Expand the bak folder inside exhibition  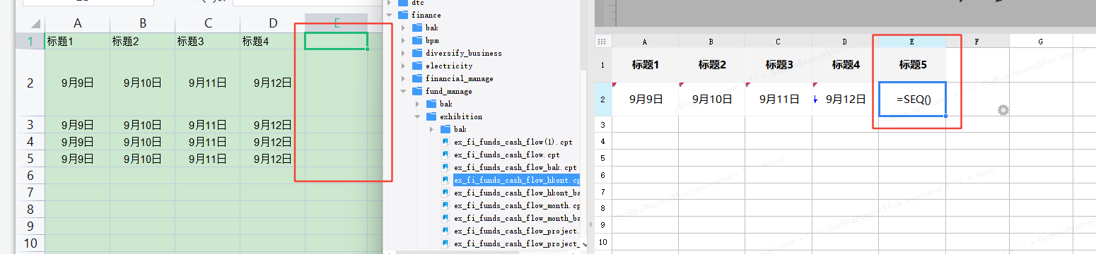pos(432,129)
